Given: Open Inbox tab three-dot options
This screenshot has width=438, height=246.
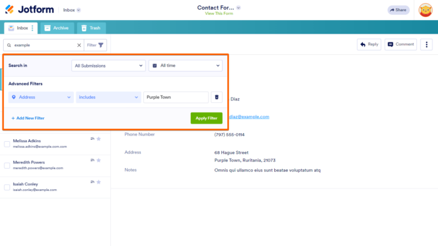Looking at the screenshot, I should pyautogui.click(x=33, y=28).
